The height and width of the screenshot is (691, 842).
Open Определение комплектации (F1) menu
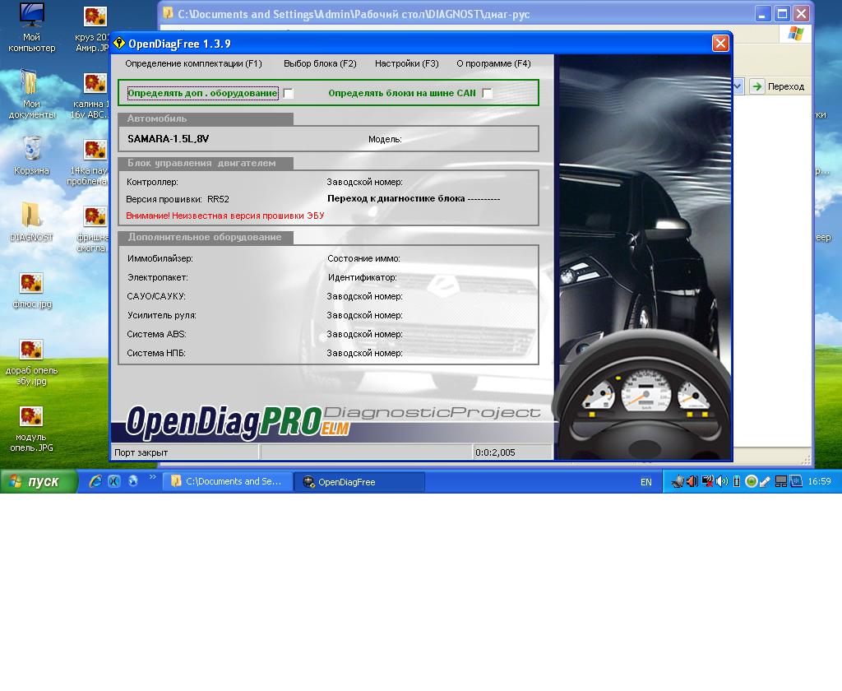[193, 63]
